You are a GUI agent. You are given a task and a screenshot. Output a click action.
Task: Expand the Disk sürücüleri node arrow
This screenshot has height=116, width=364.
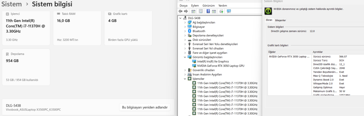185,40
